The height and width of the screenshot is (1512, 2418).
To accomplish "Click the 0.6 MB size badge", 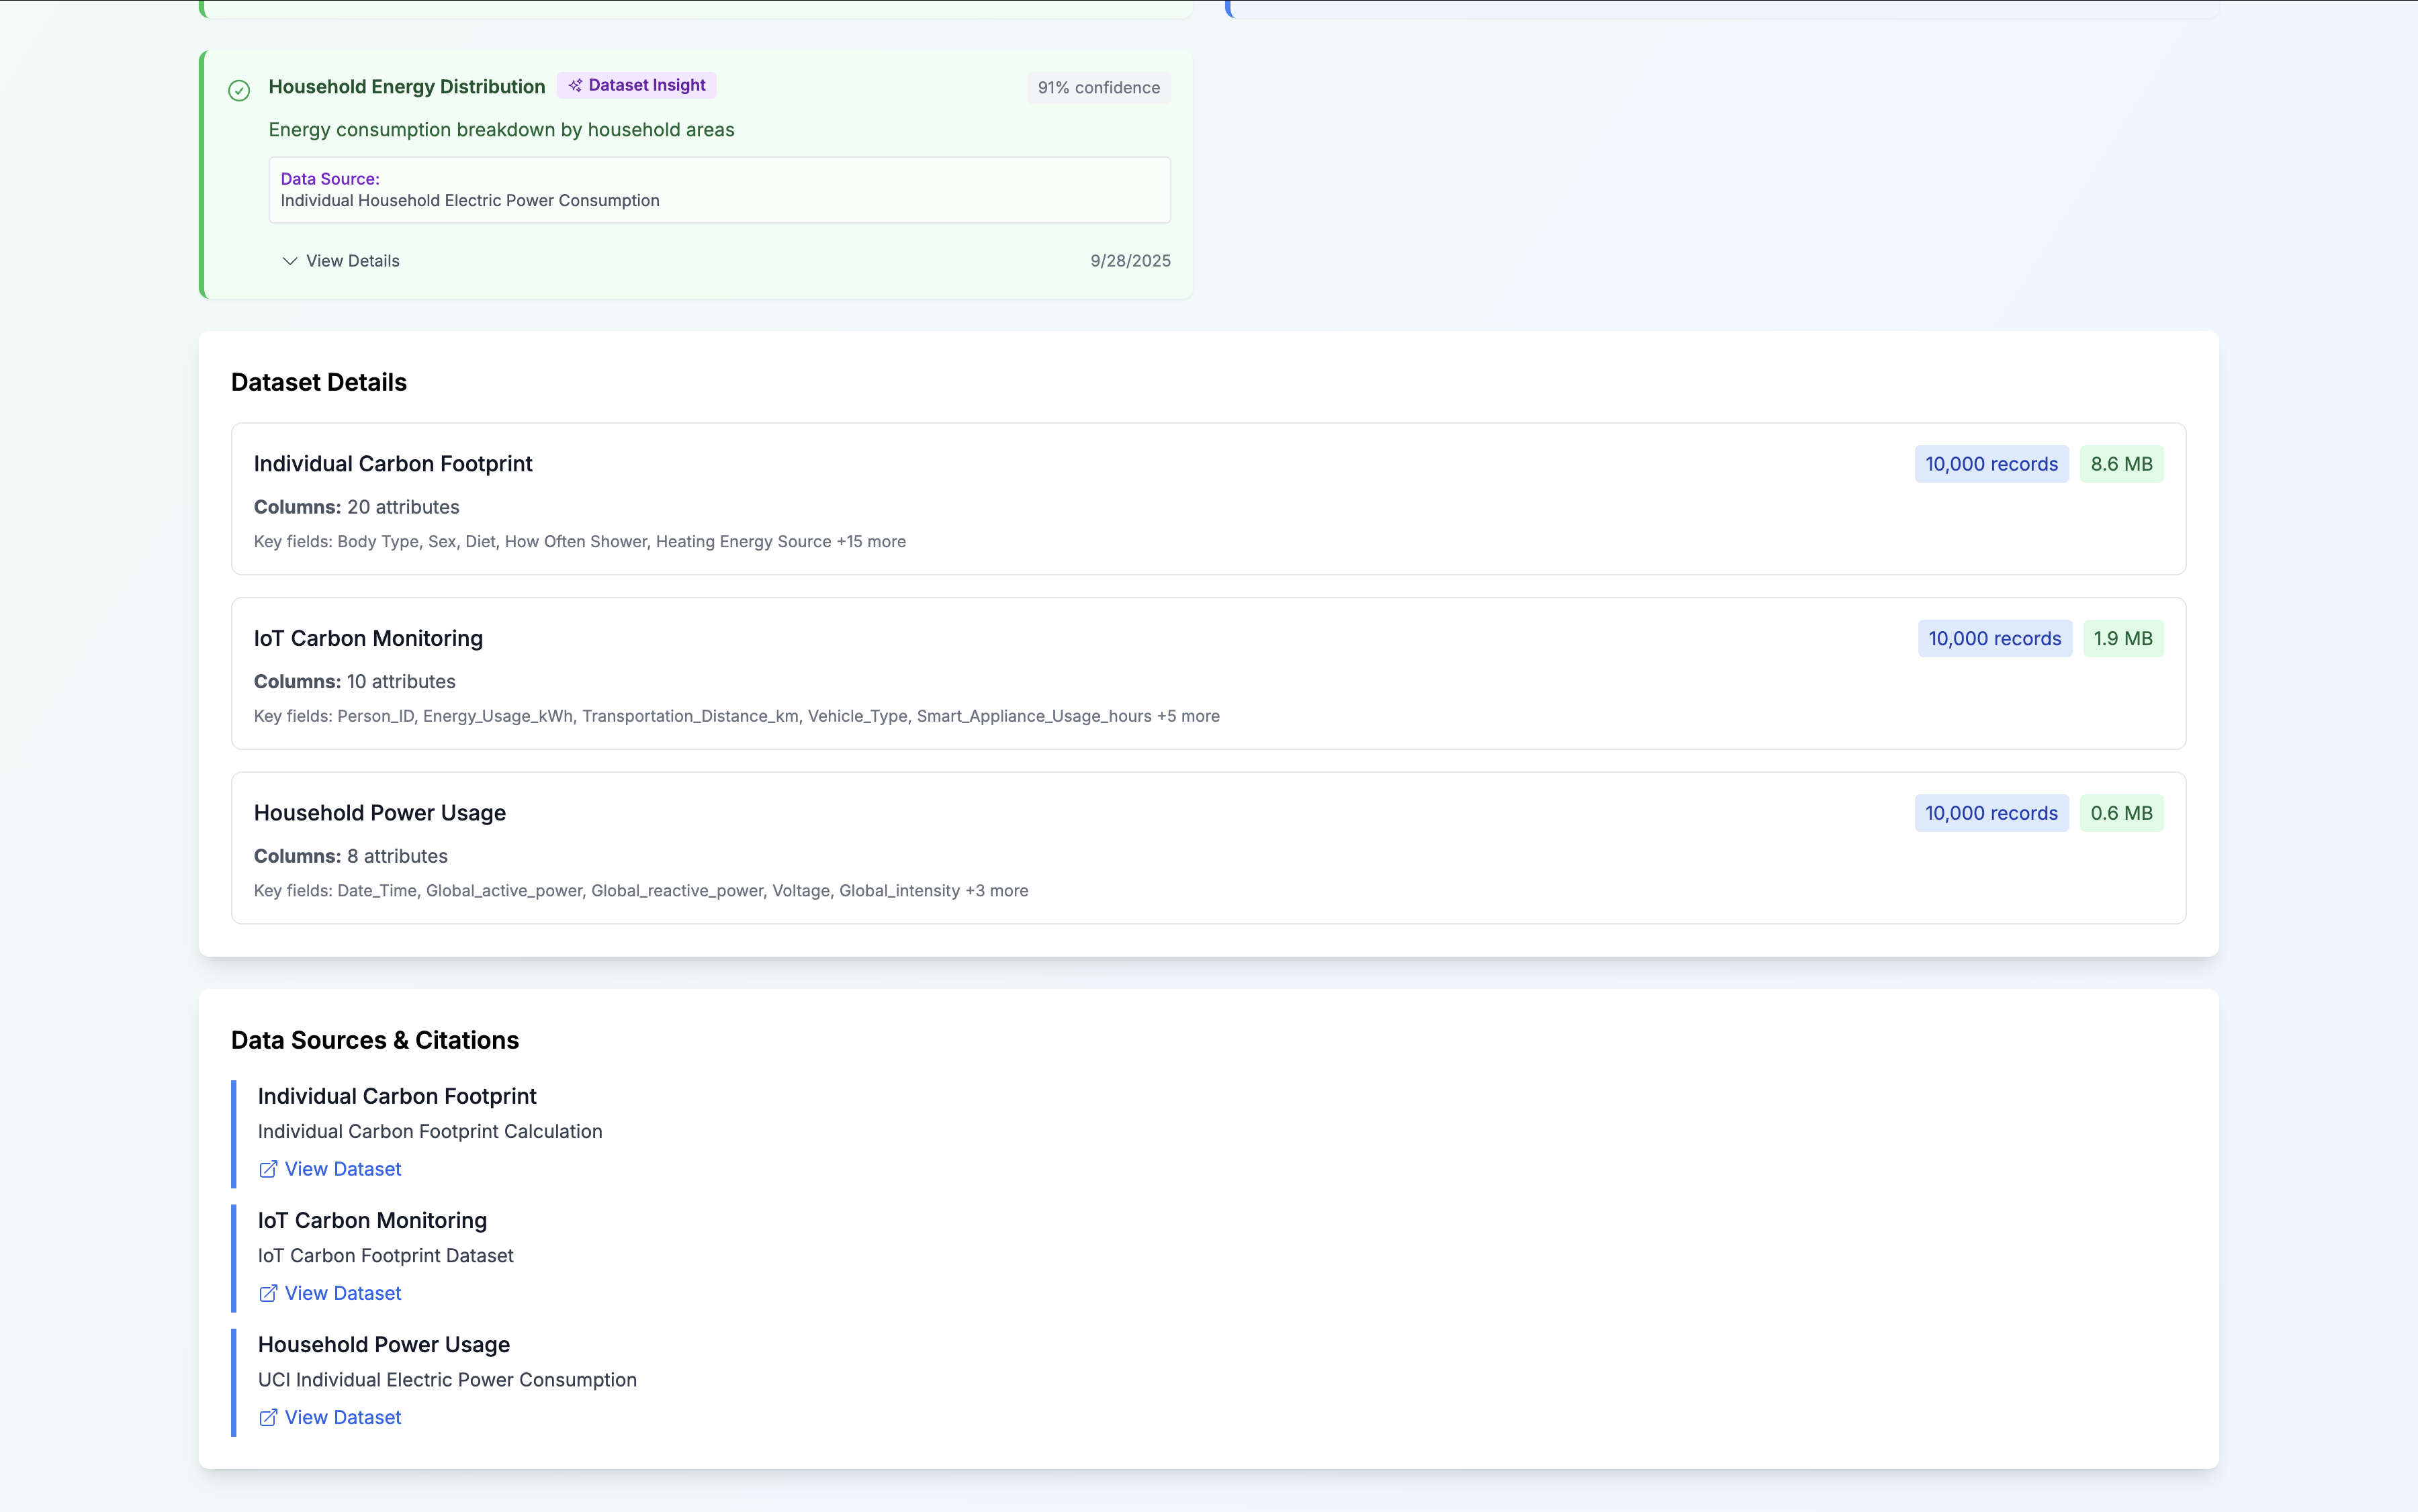I will point(2121,813).
